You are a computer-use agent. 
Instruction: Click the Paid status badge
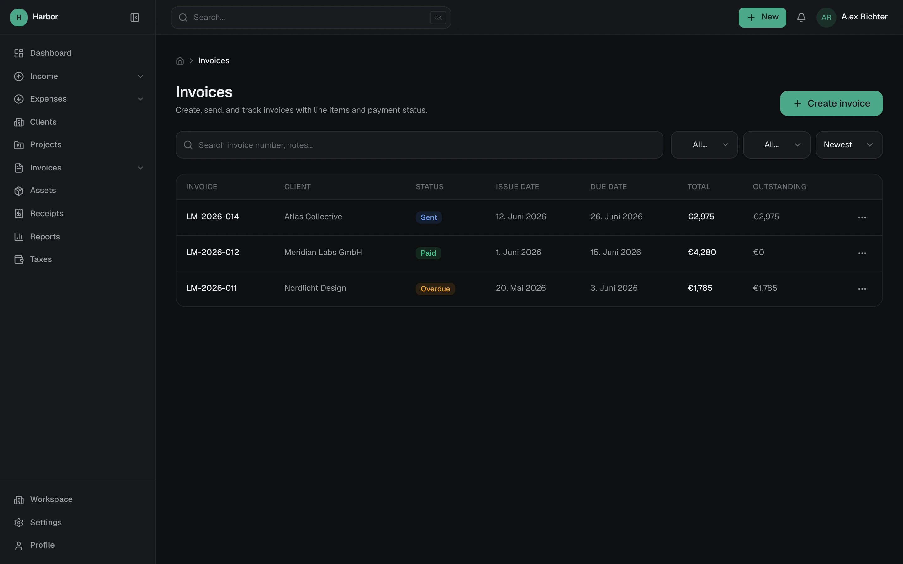(x=428, y=253)
